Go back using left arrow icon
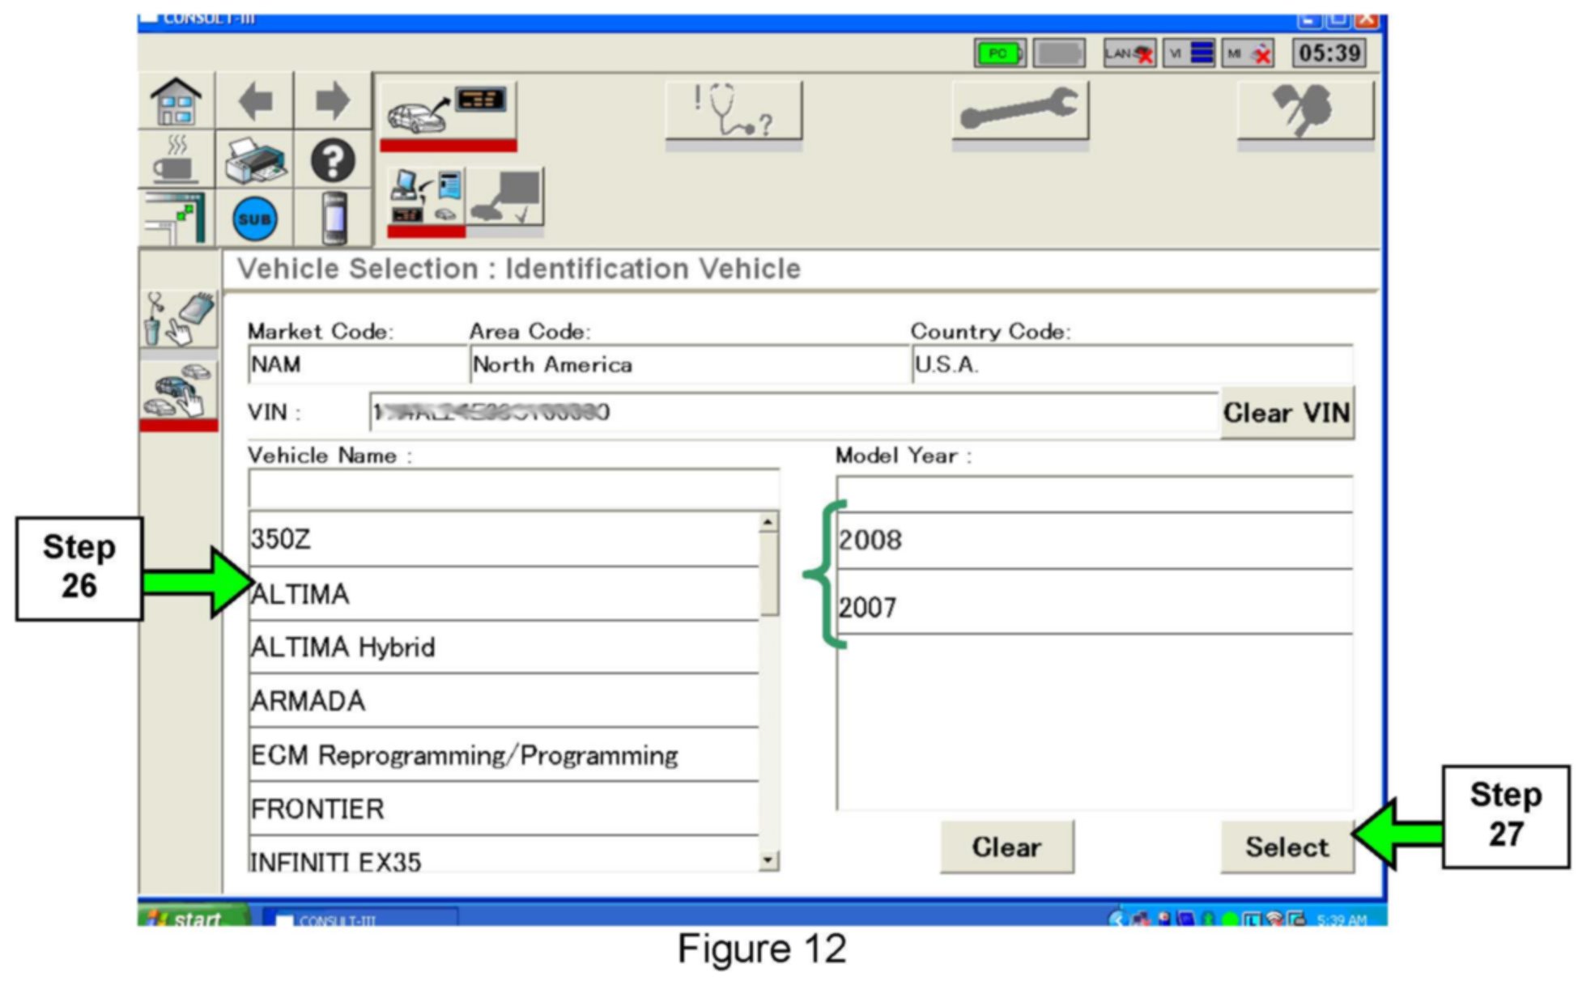The width and height of the screenshot is (1591, 985). (x=255, y=102)
